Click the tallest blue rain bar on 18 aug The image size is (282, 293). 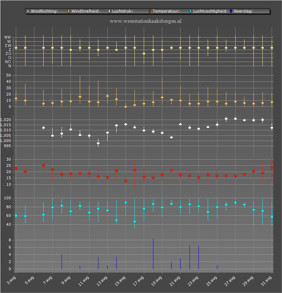[153, 254]
